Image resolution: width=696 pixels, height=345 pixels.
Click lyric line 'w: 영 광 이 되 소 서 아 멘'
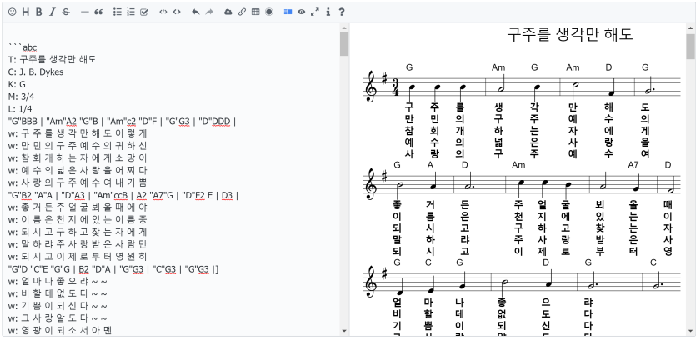[x=59, y=330]
